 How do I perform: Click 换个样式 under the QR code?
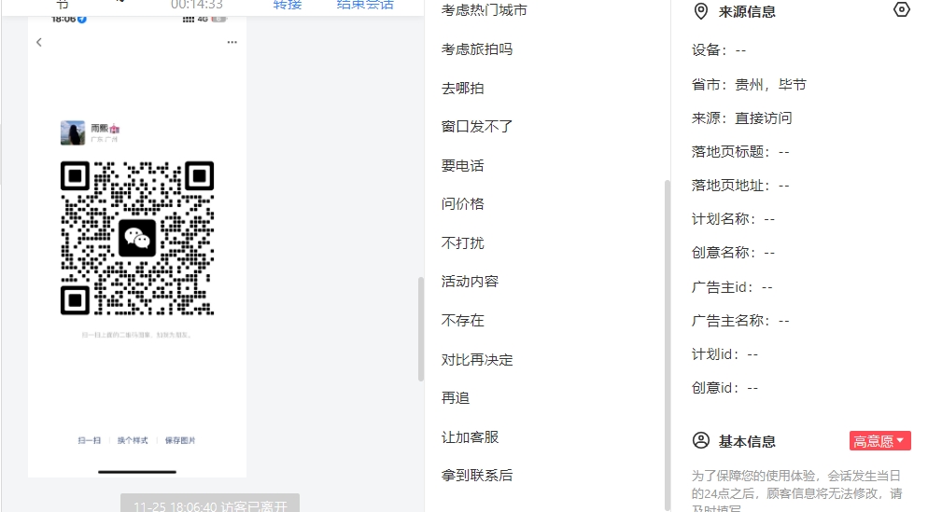133,440
